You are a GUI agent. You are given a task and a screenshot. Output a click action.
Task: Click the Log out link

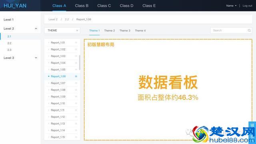pos(247,6)
